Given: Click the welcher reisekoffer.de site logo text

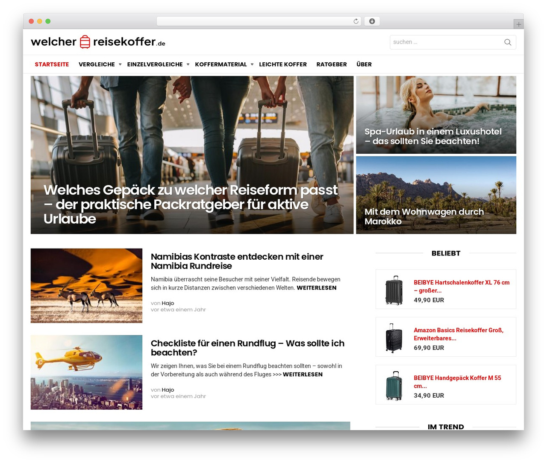Looking at the screenshot, I should tap(98, 42).
